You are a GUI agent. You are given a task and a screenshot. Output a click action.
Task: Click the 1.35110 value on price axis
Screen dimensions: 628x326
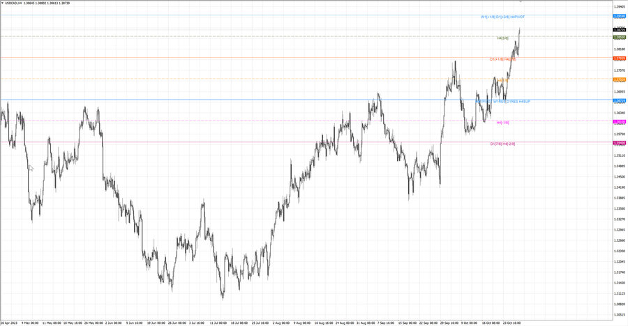(620, 155)
